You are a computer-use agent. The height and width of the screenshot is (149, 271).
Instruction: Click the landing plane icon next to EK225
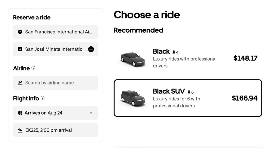[x=20, y=130]
